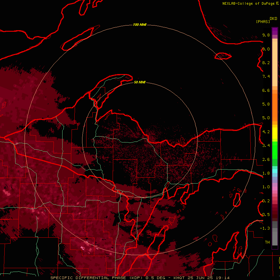Click the 8.2 value on the color scale
280x280 pixels.
(266, 63)
